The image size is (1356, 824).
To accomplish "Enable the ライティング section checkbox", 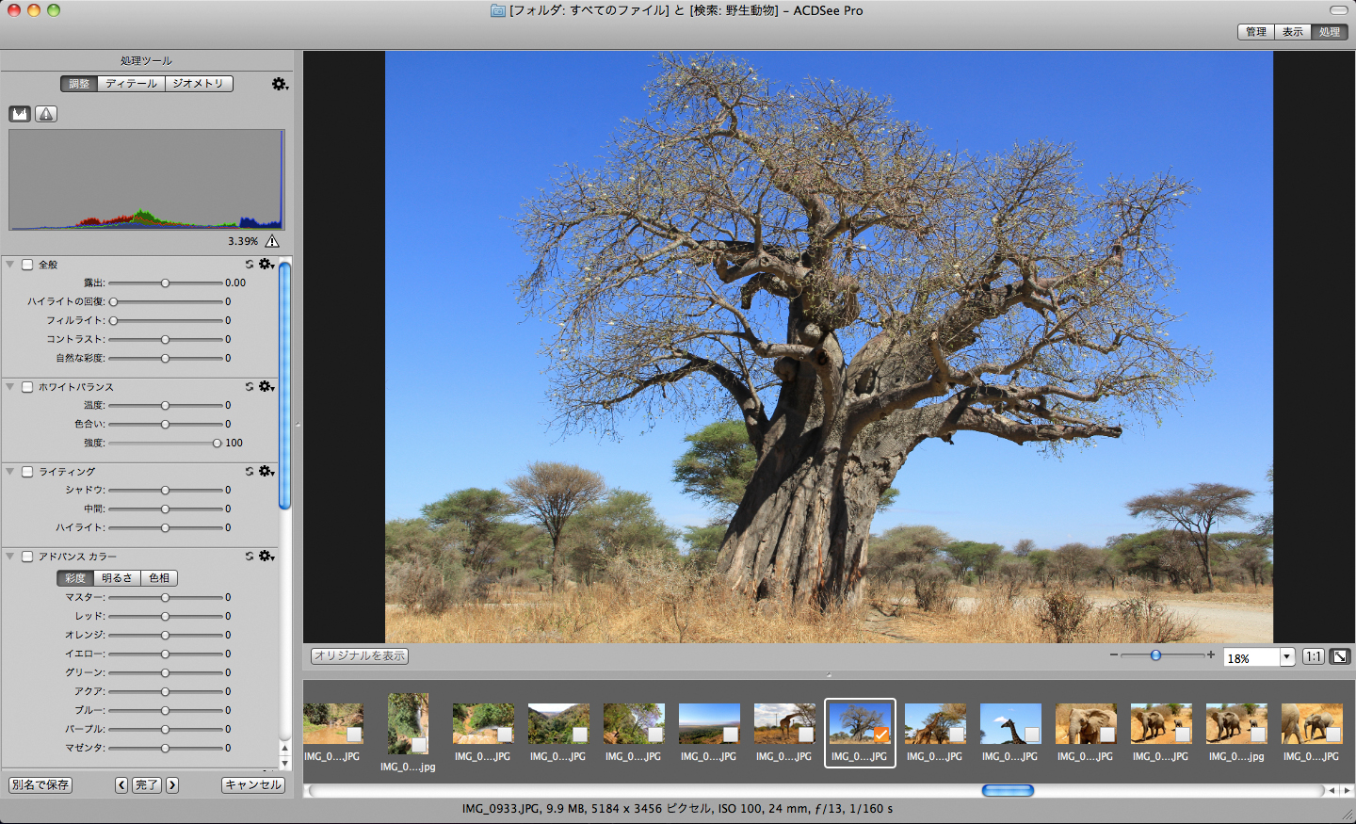I will click(27, 472).
